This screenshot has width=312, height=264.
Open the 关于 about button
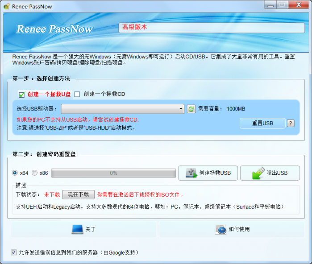[x=84, y=229]
